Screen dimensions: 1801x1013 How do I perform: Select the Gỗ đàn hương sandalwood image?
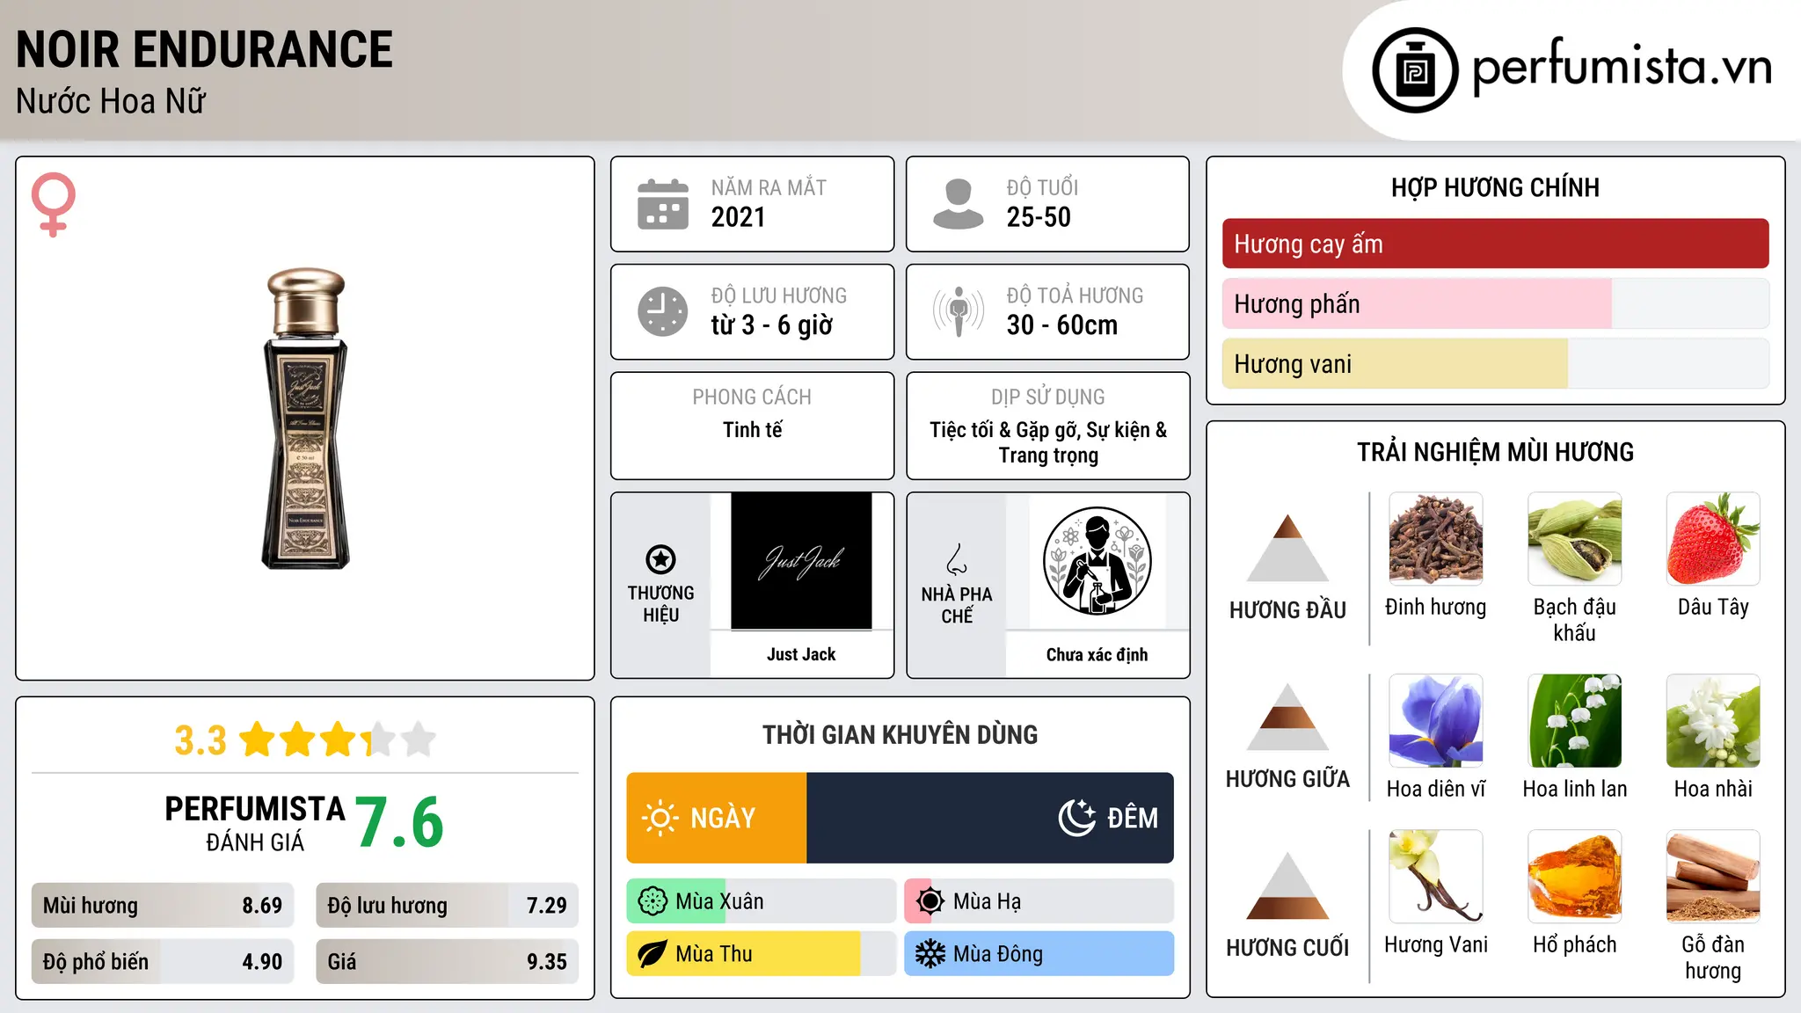1713,877
